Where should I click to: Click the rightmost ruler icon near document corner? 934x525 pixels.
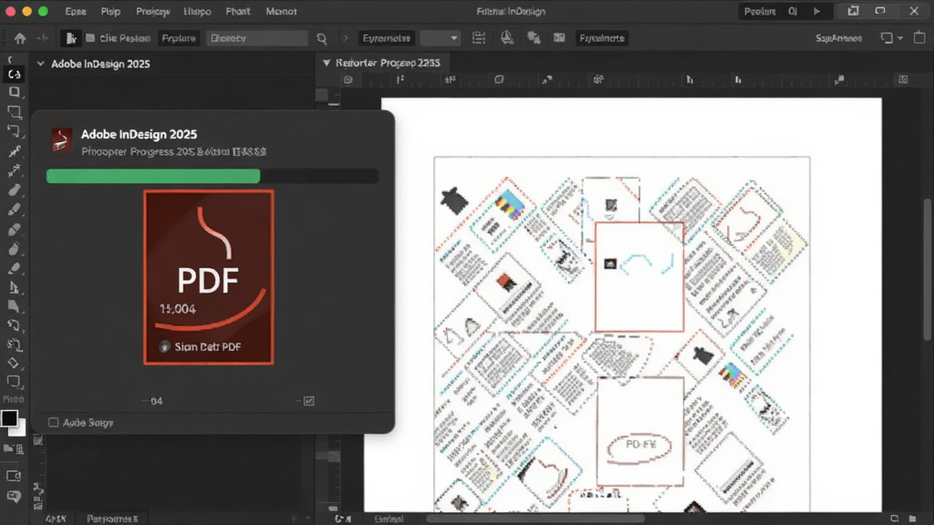(x=904, y=80)
